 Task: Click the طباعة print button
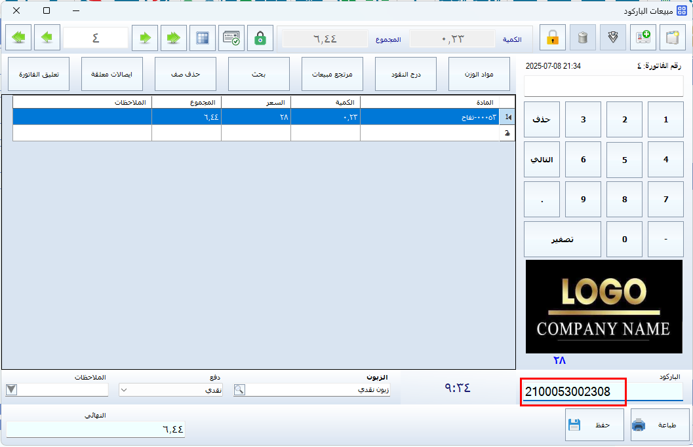pyautogui.click(x=660, y=425)
